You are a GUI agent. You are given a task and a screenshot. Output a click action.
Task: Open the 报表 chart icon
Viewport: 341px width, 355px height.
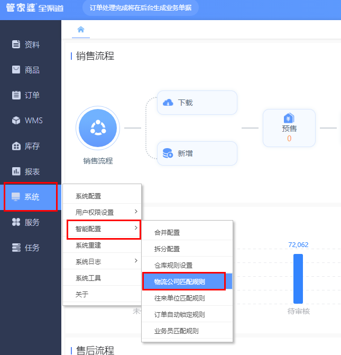coord(16,171)
